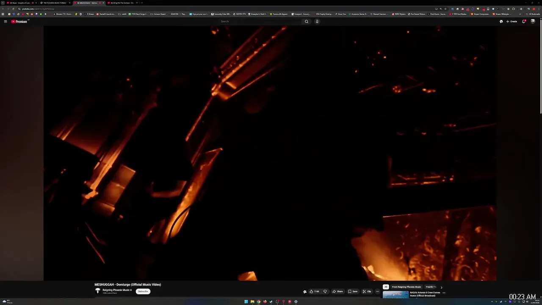Click the Demiurge video player area
Viewport: 542px width, 305px height.
point(270,153)
